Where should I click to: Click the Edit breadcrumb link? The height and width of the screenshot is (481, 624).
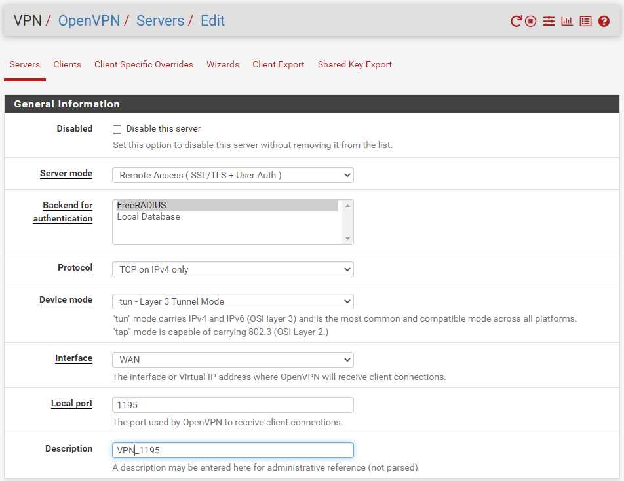[x=212, y=21]
